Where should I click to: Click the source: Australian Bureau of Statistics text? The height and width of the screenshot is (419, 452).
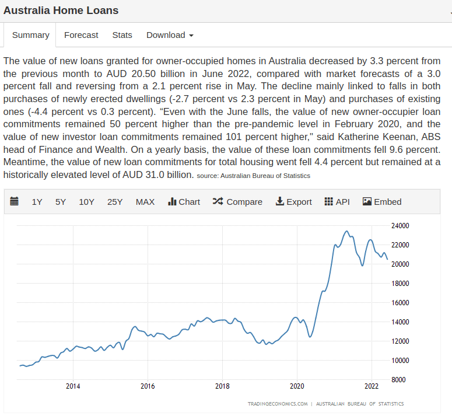(x=253, y=176)
